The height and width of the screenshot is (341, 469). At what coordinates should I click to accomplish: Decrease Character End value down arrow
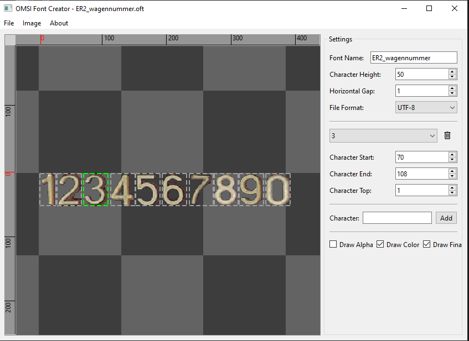(x=452, y=176)
